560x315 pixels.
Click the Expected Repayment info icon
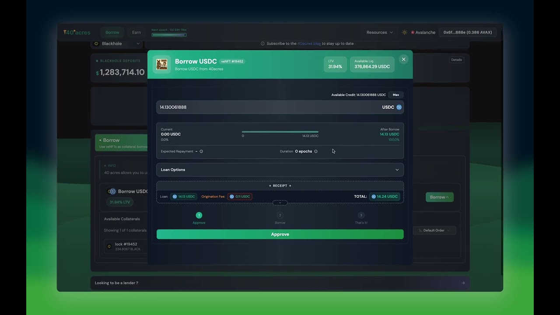click(201, 151)
